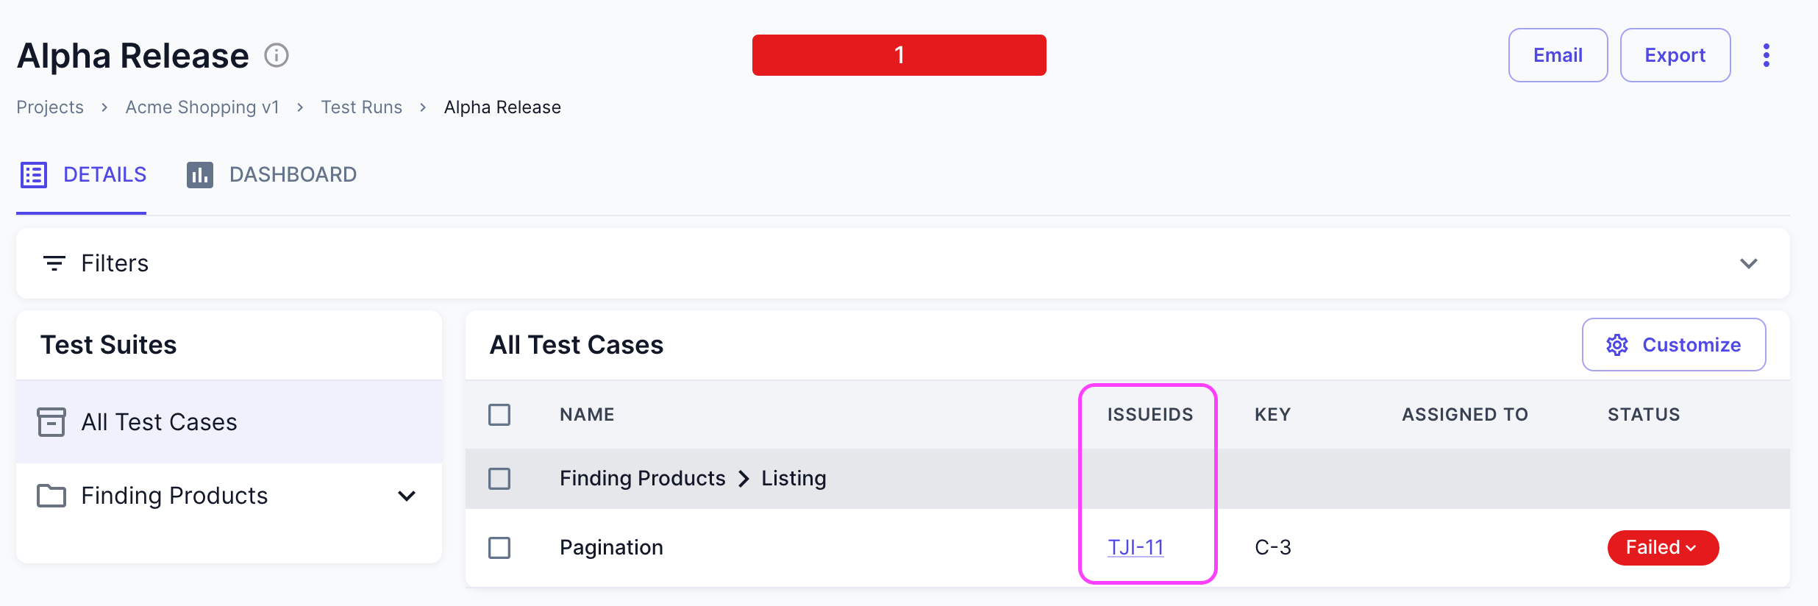Go to Test Runs breadcrumb
Viewport: 1818px width, 606px height.
click(361, 107)
